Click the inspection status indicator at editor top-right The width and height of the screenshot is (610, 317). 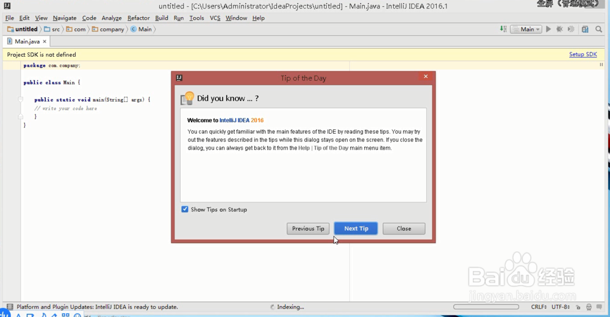coord(601,65)
